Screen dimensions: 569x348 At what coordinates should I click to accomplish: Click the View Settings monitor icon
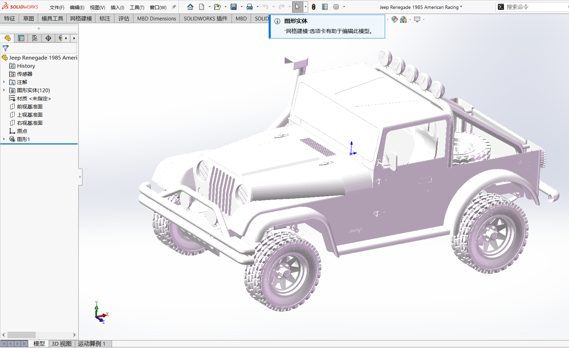[417, 19]
